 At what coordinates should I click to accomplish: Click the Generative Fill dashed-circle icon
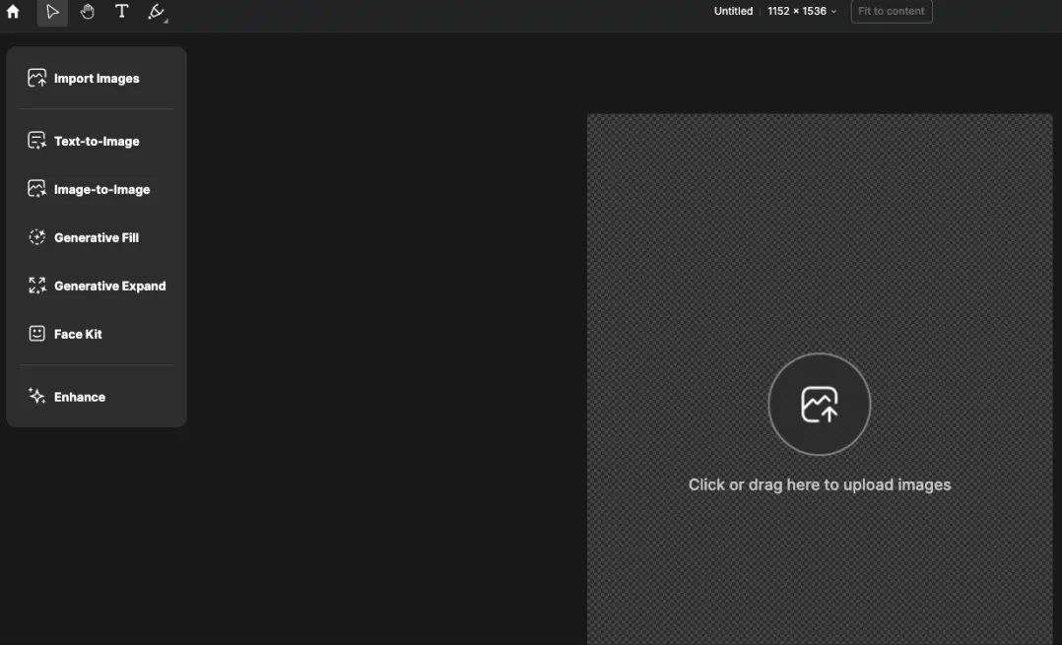[x=37, y=237]
